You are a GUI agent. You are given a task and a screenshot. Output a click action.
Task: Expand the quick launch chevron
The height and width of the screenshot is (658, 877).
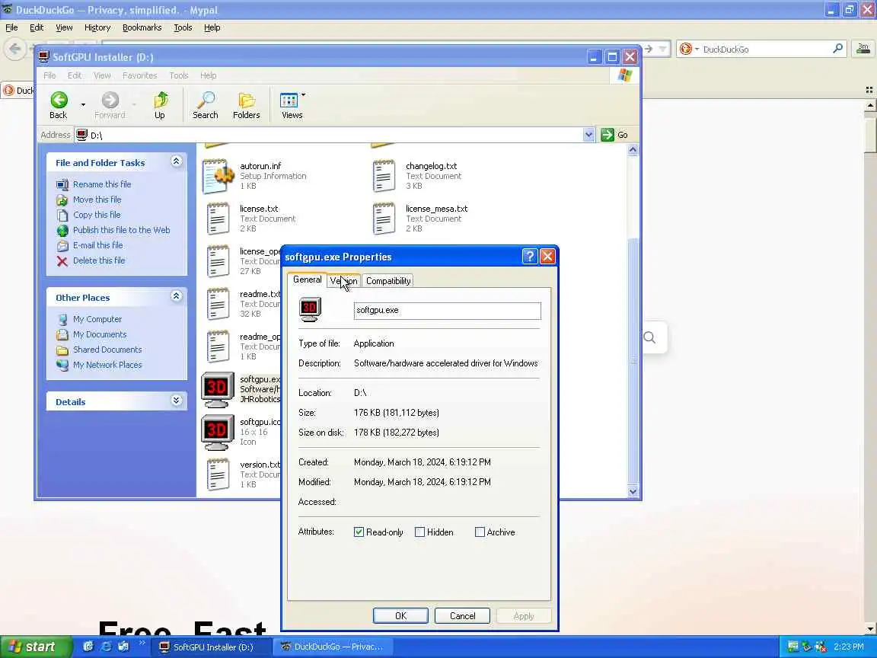point(142,644)
